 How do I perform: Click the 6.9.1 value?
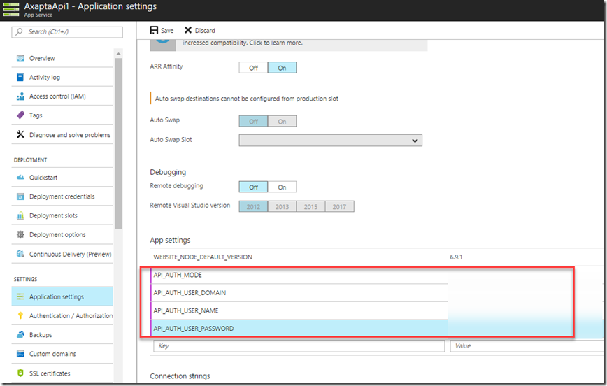tap(456, 257)
